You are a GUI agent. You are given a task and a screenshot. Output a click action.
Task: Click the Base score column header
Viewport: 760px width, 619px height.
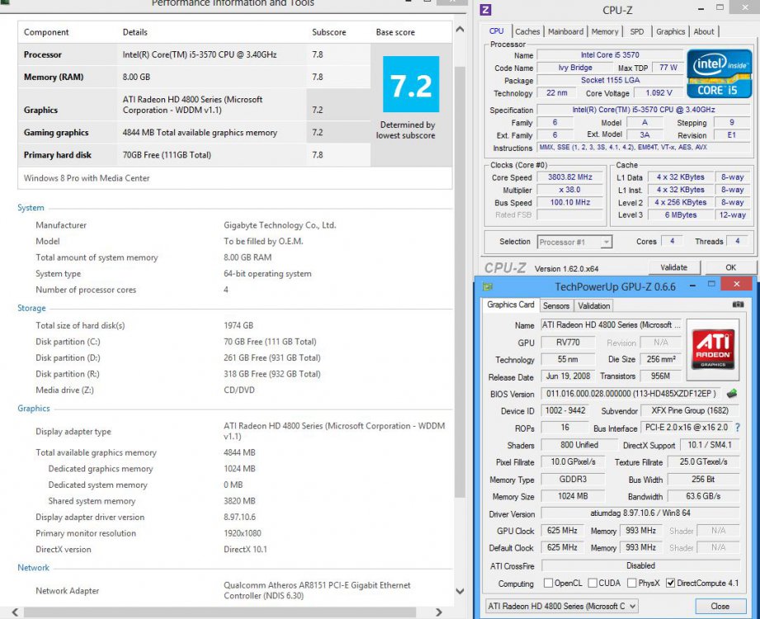395,32
